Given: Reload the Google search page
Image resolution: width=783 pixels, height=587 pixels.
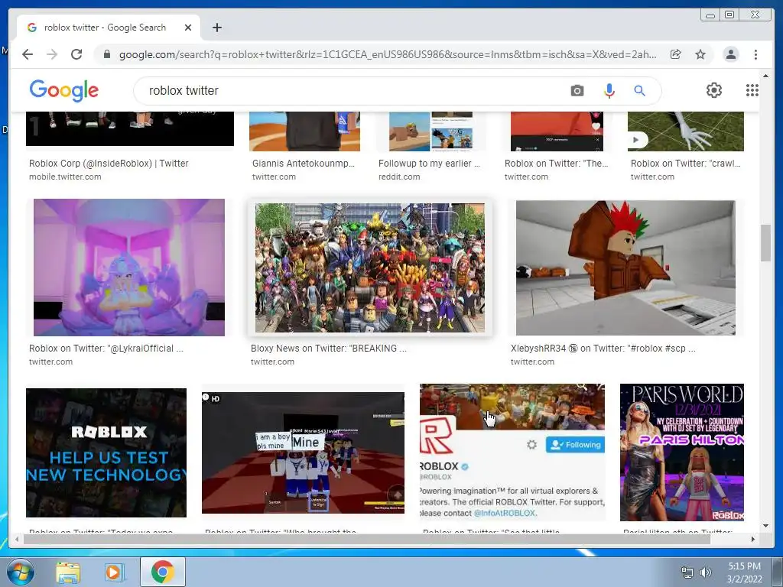Looking at the screenshot, I should [76, 54].
